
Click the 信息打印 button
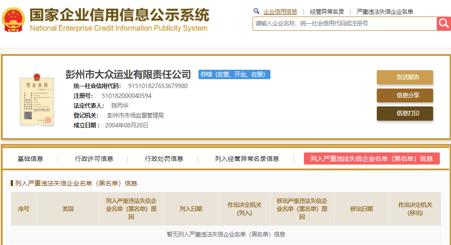click(405, 113)
